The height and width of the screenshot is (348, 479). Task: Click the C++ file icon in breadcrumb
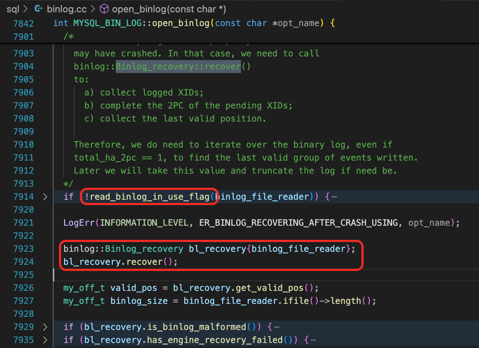click(38, 9)
